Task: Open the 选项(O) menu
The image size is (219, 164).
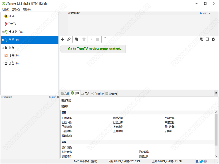Action: pos(16,9)
